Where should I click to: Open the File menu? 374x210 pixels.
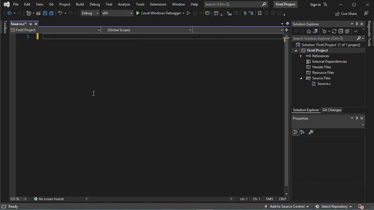click(x=16, y=4)
